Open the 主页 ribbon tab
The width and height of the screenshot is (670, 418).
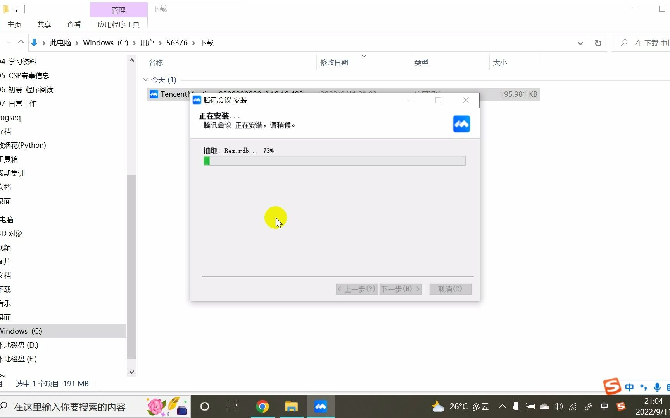[x=14, y=24]
